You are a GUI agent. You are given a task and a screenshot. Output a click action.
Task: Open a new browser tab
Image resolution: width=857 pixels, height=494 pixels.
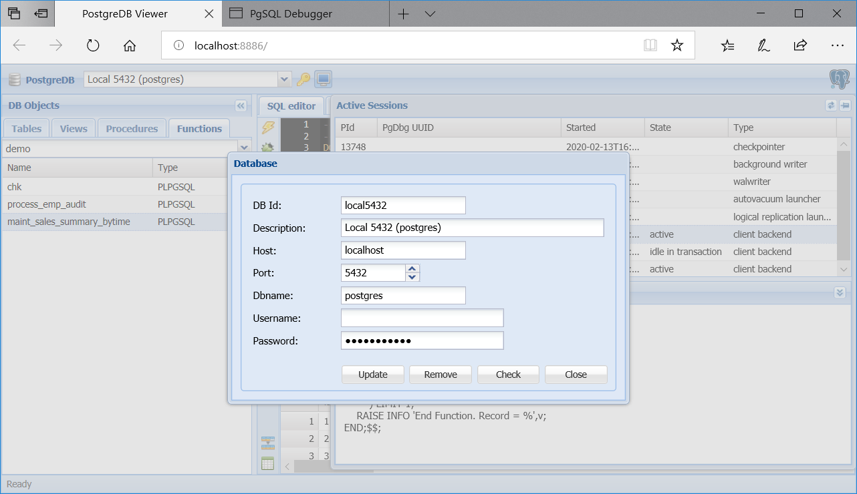pos(403,13)
